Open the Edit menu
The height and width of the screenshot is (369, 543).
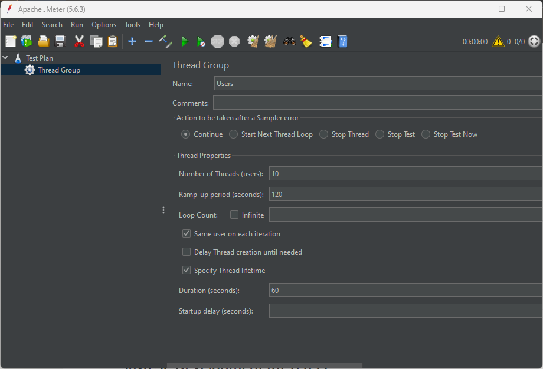pyautogui.click(x=28, y=25)
